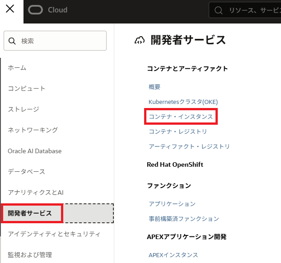This screenshot has width=281, height=263.
Task: Select コンピュート menu category
Action: tap(27, 89)
